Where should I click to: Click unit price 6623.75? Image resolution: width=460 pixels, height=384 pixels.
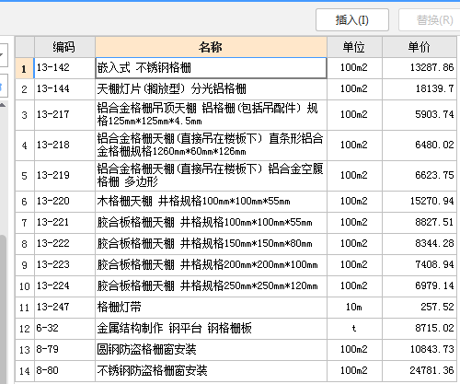(420, 176)
